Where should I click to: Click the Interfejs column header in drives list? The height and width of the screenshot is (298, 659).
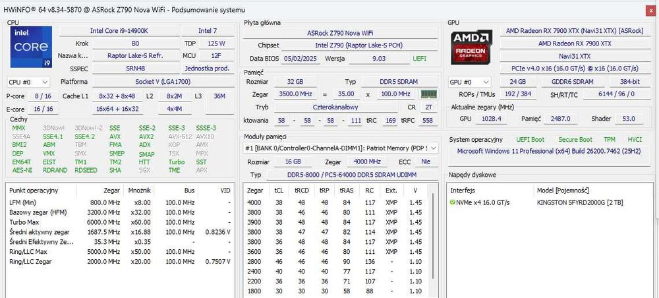pos(463,190)
